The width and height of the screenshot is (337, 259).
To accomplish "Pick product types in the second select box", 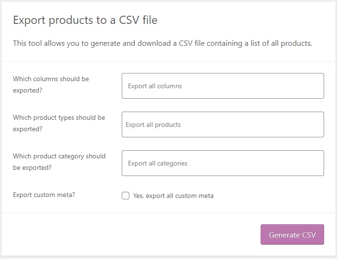I will (x=222, y=124).
